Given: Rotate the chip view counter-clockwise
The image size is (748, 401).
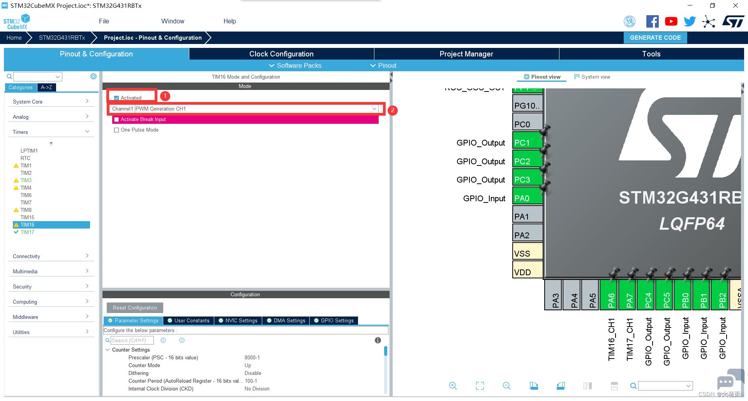Looking at the screenshot, I should coord(561,385).
